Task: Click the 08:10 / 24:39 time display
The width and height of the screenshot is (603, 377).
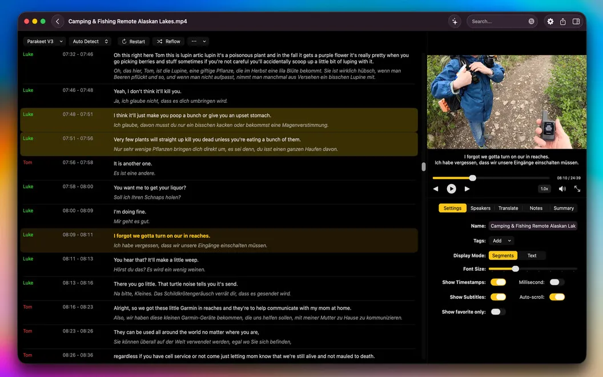Action: (568, 178)
